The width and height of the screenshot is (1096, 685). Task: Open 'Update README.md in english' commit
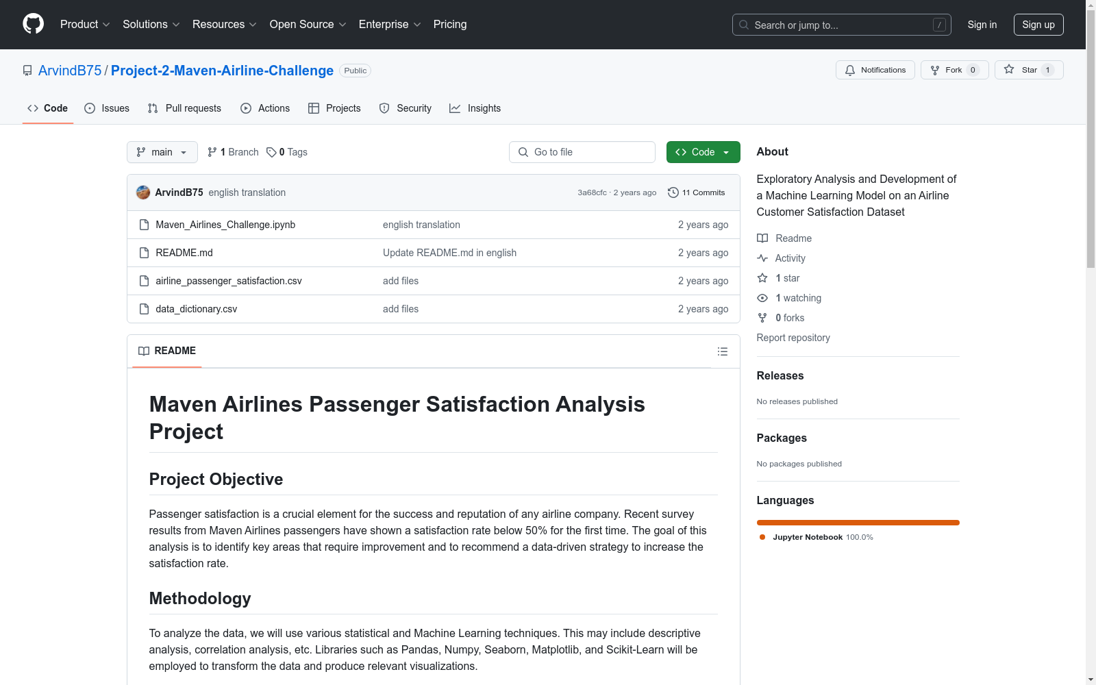[x=449, y=253]
